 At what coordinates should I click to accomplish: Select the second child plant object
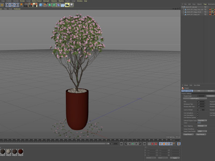coord(193,12)
